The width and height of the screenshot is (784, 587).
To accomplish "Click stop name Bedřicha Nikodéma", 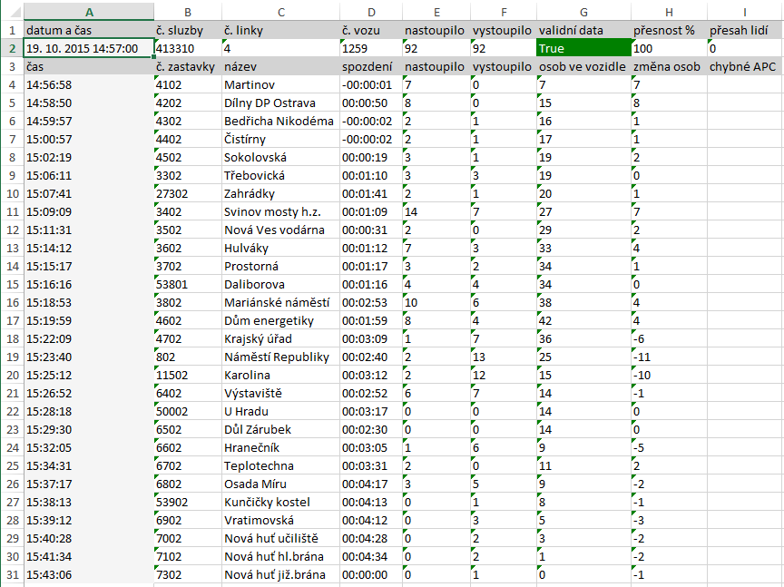I will [x=281, y=121].
